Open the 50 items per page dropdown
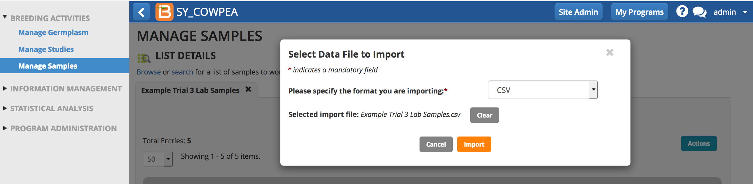Viewport: 753px width, 184px height. point(158,159)
